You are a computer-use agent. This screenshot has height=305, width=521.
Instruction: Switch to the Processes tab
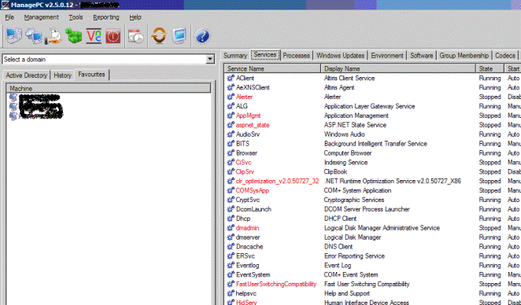click(297, 56)
